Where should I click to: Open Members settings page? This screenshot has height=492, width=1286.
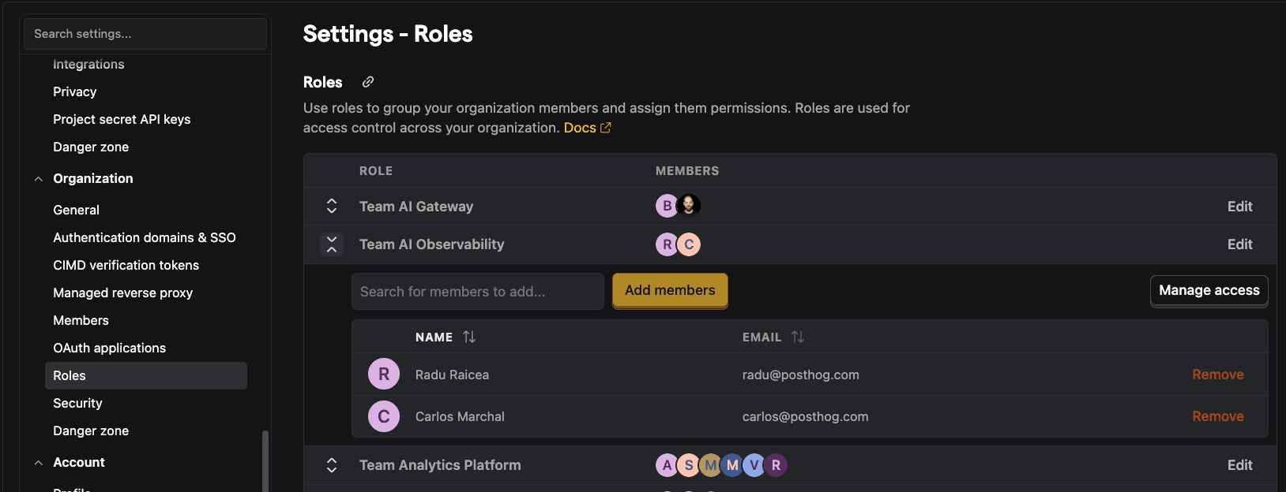click(x=81, y=321)
